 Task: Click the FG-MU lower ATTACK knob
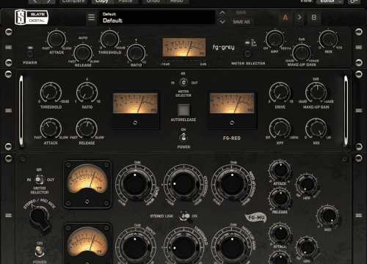point(280,233)
